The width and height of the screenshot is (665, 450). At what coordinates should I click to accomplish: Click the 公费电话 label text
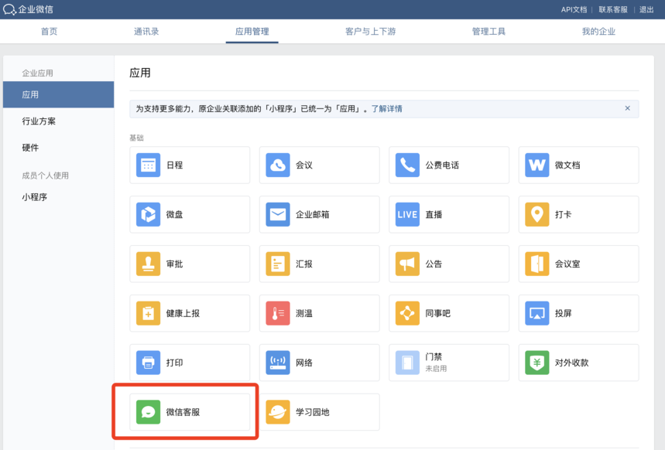442,165
